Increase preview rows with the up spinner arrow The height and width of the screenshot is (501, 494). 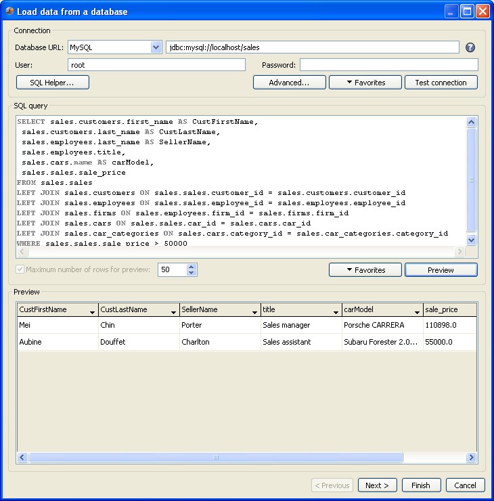point(192,267)
